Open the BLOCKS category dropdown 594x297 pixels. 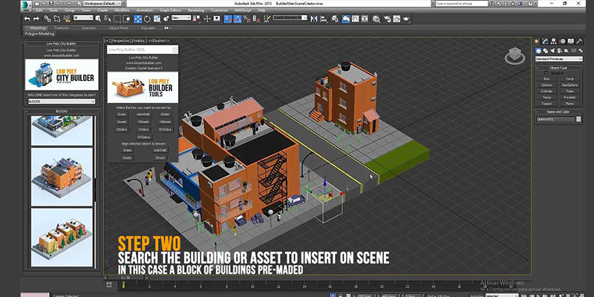click(x=62, y=102)
